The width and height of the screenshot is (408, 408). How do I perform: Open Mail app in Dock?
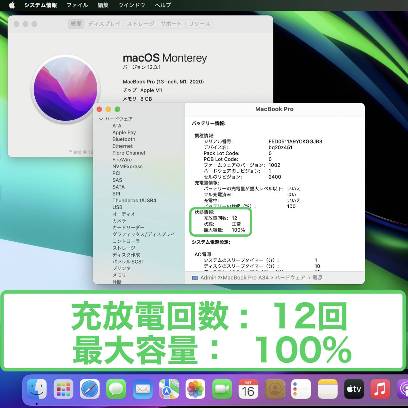point(143,389)
